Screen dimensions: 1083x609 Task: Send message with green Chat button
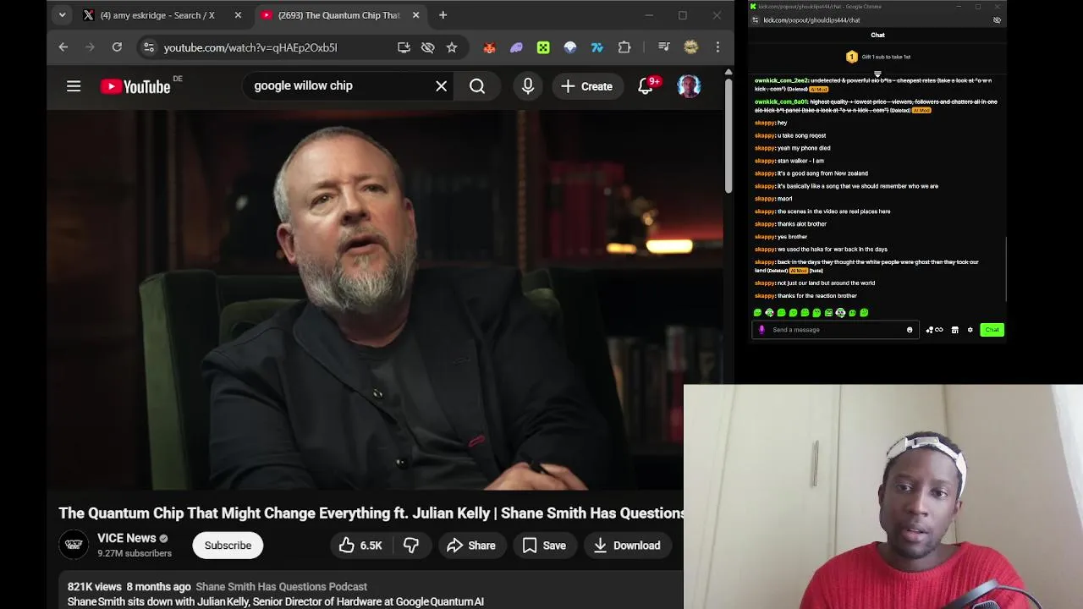coord(992,330)
